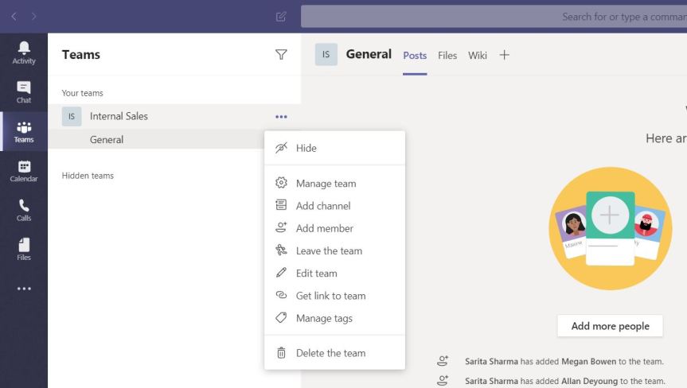Choose Add channel in the menu
Screen dimensions: 687x388
click(322, 206)
